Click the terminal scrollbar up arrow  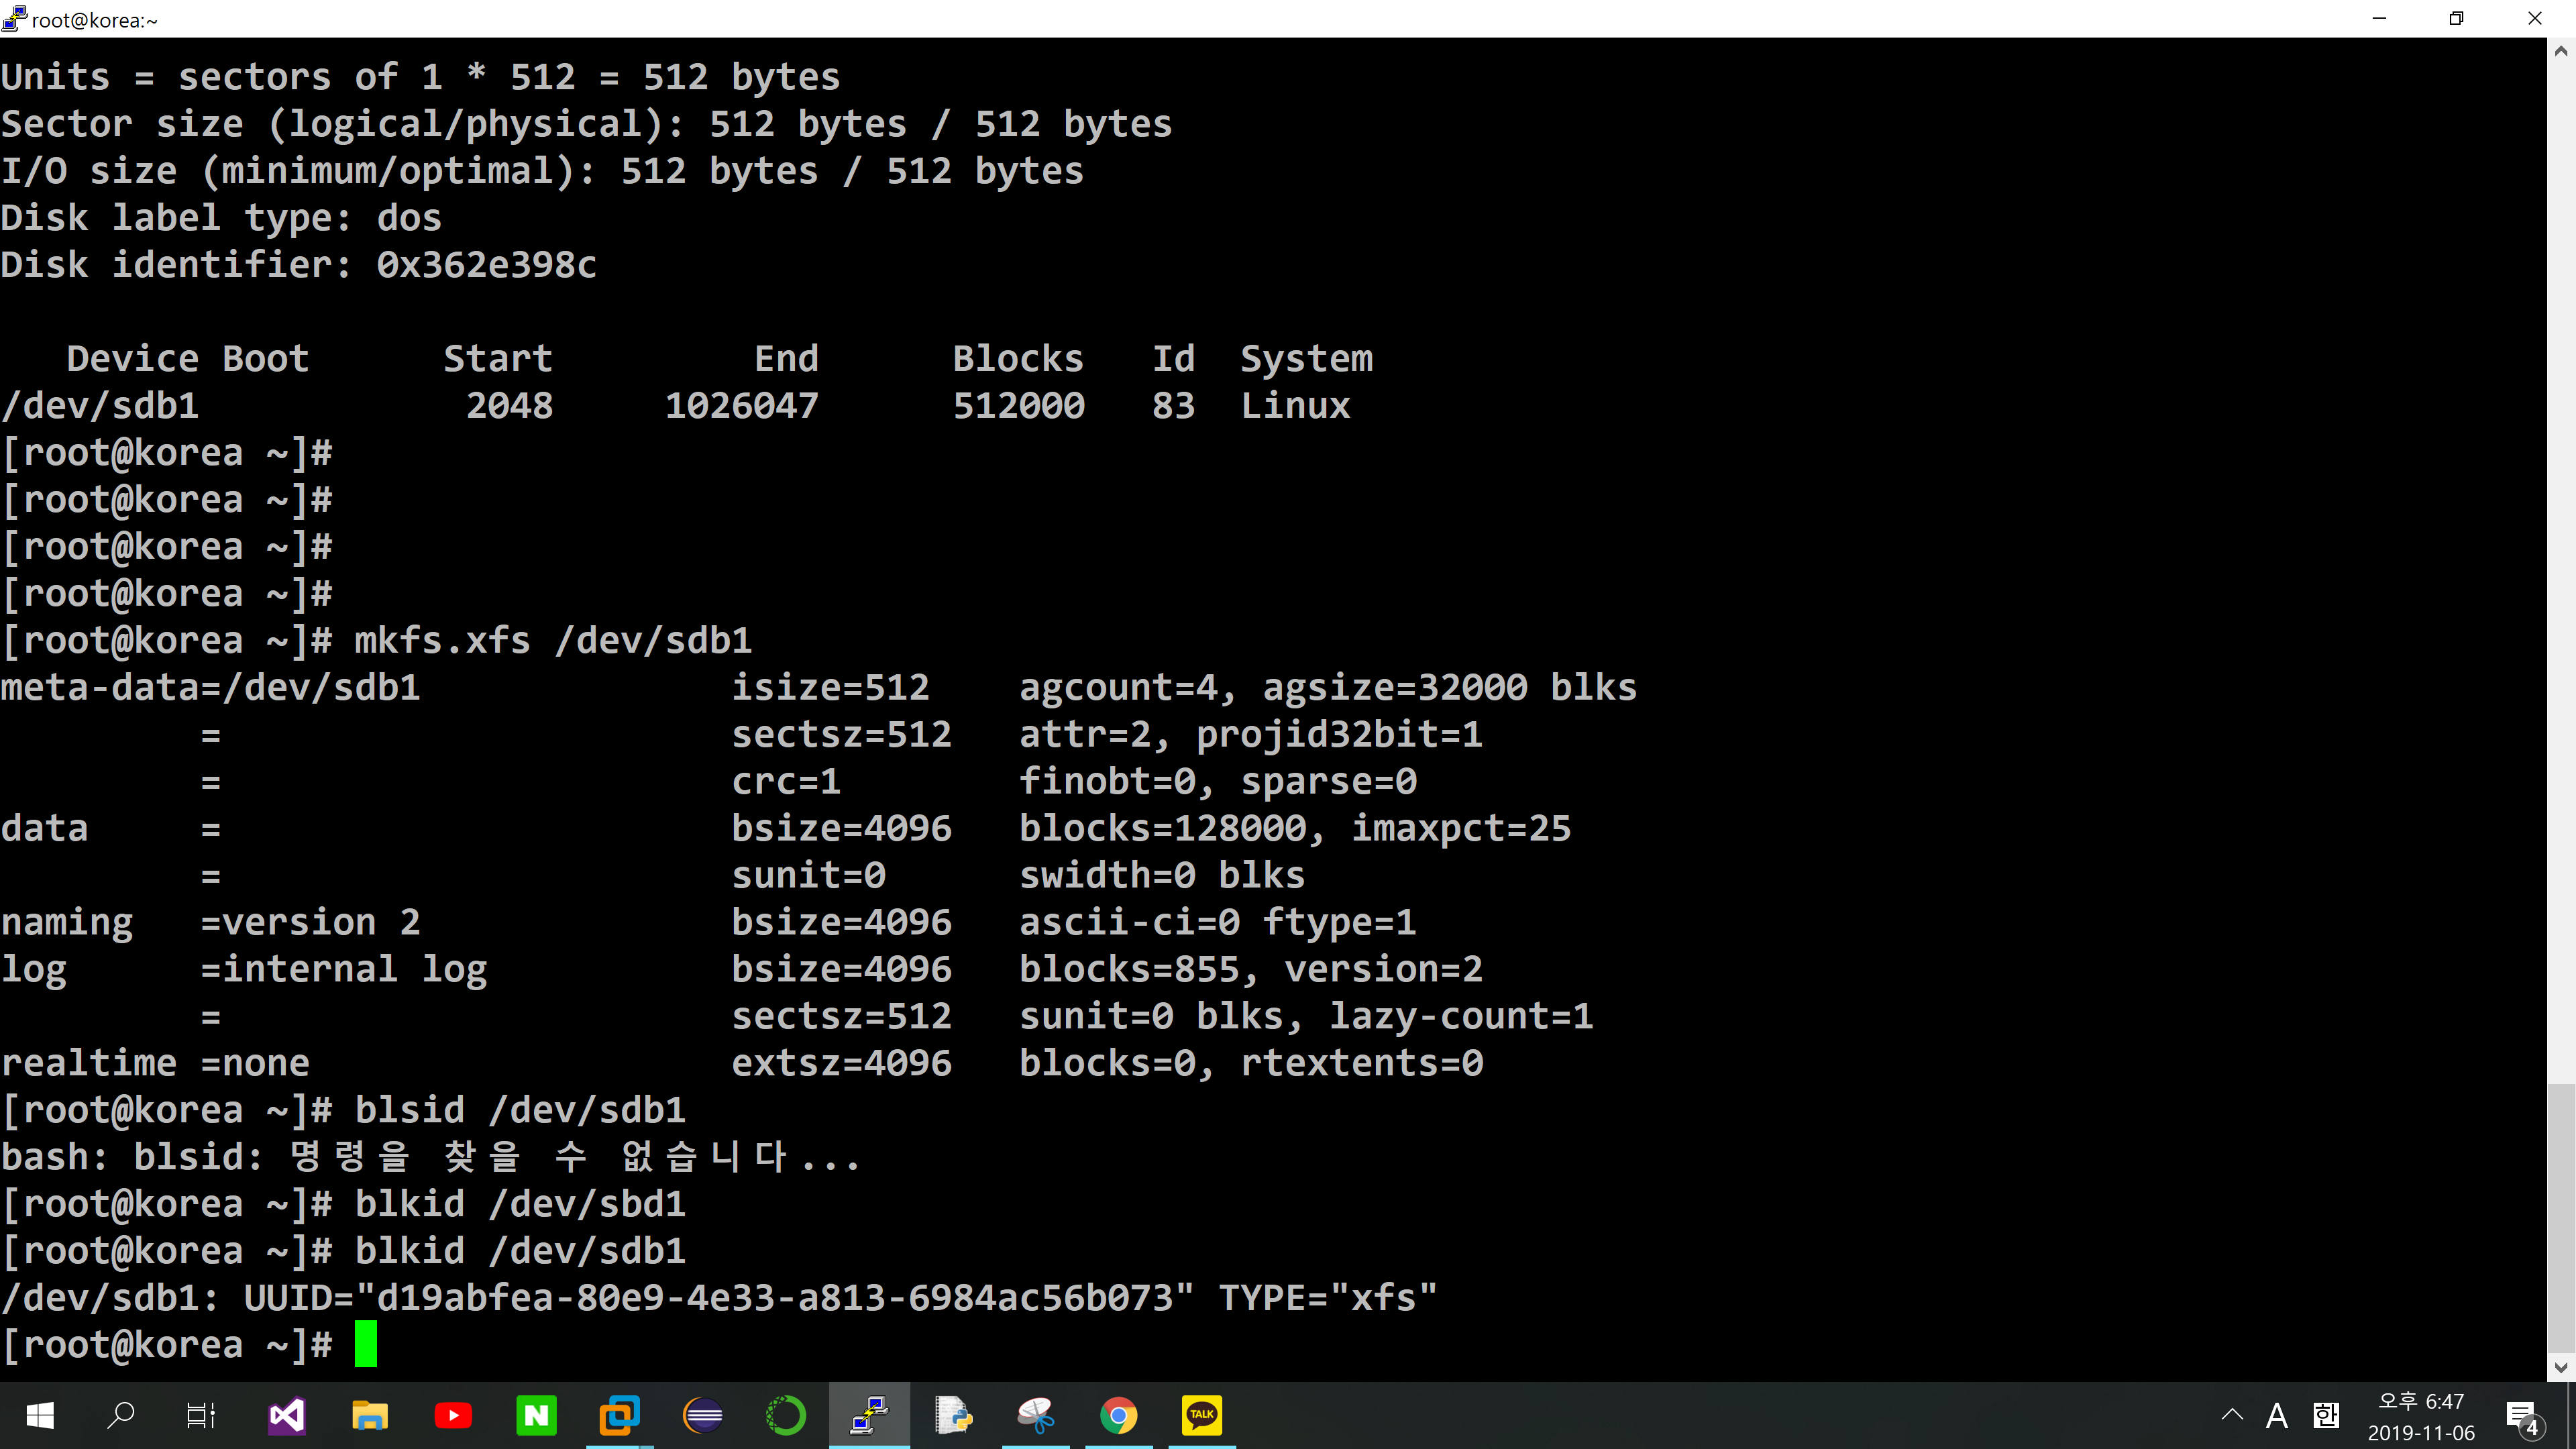click(2560, 51)
